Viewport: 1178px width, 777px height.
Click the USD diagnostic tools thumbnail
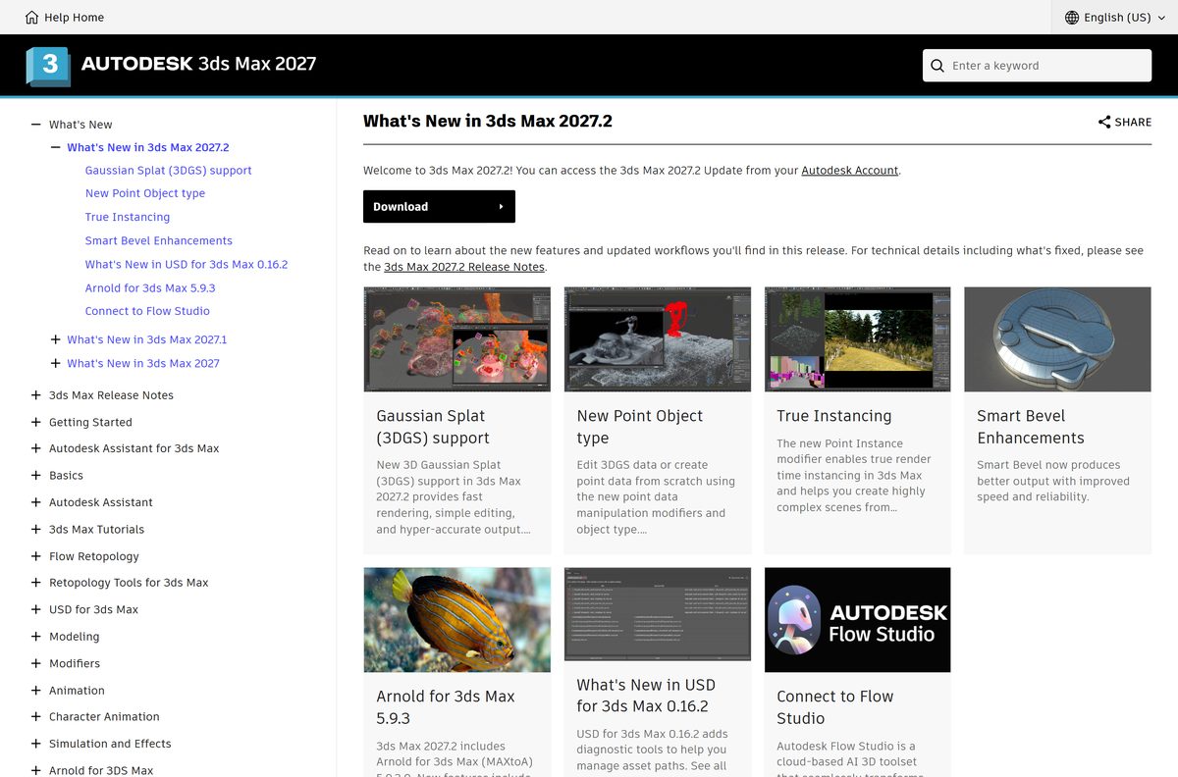click(x=658, y=615)
